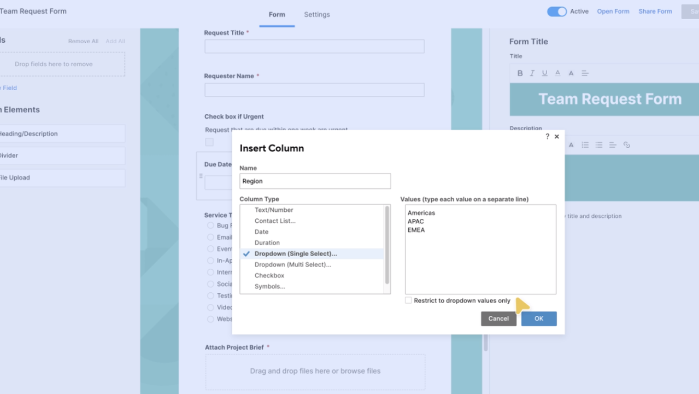699x394 pixels.
Task: Apply bold formatting to the form title
Action: pos(520,73)
